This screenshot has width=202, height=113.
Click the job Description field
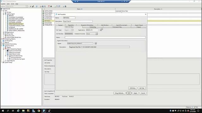tap(78, 21)
